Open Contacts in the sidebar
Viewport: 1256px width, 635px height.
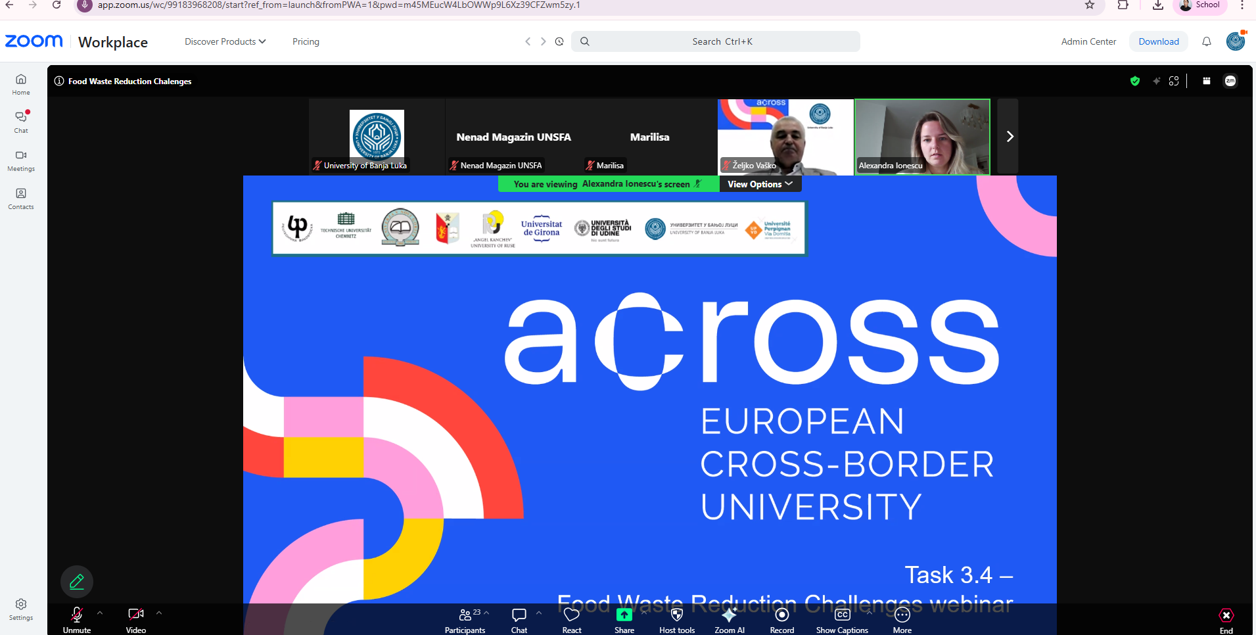[21, 199]
